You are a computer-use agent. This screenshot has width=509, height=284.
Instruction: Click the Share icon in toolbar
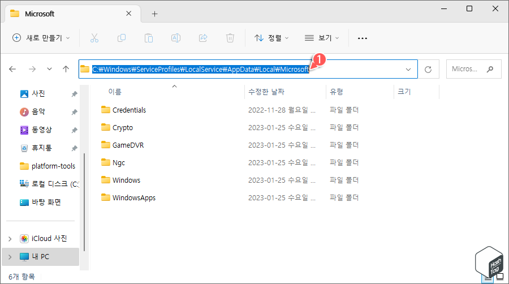[x=203, y=38]
